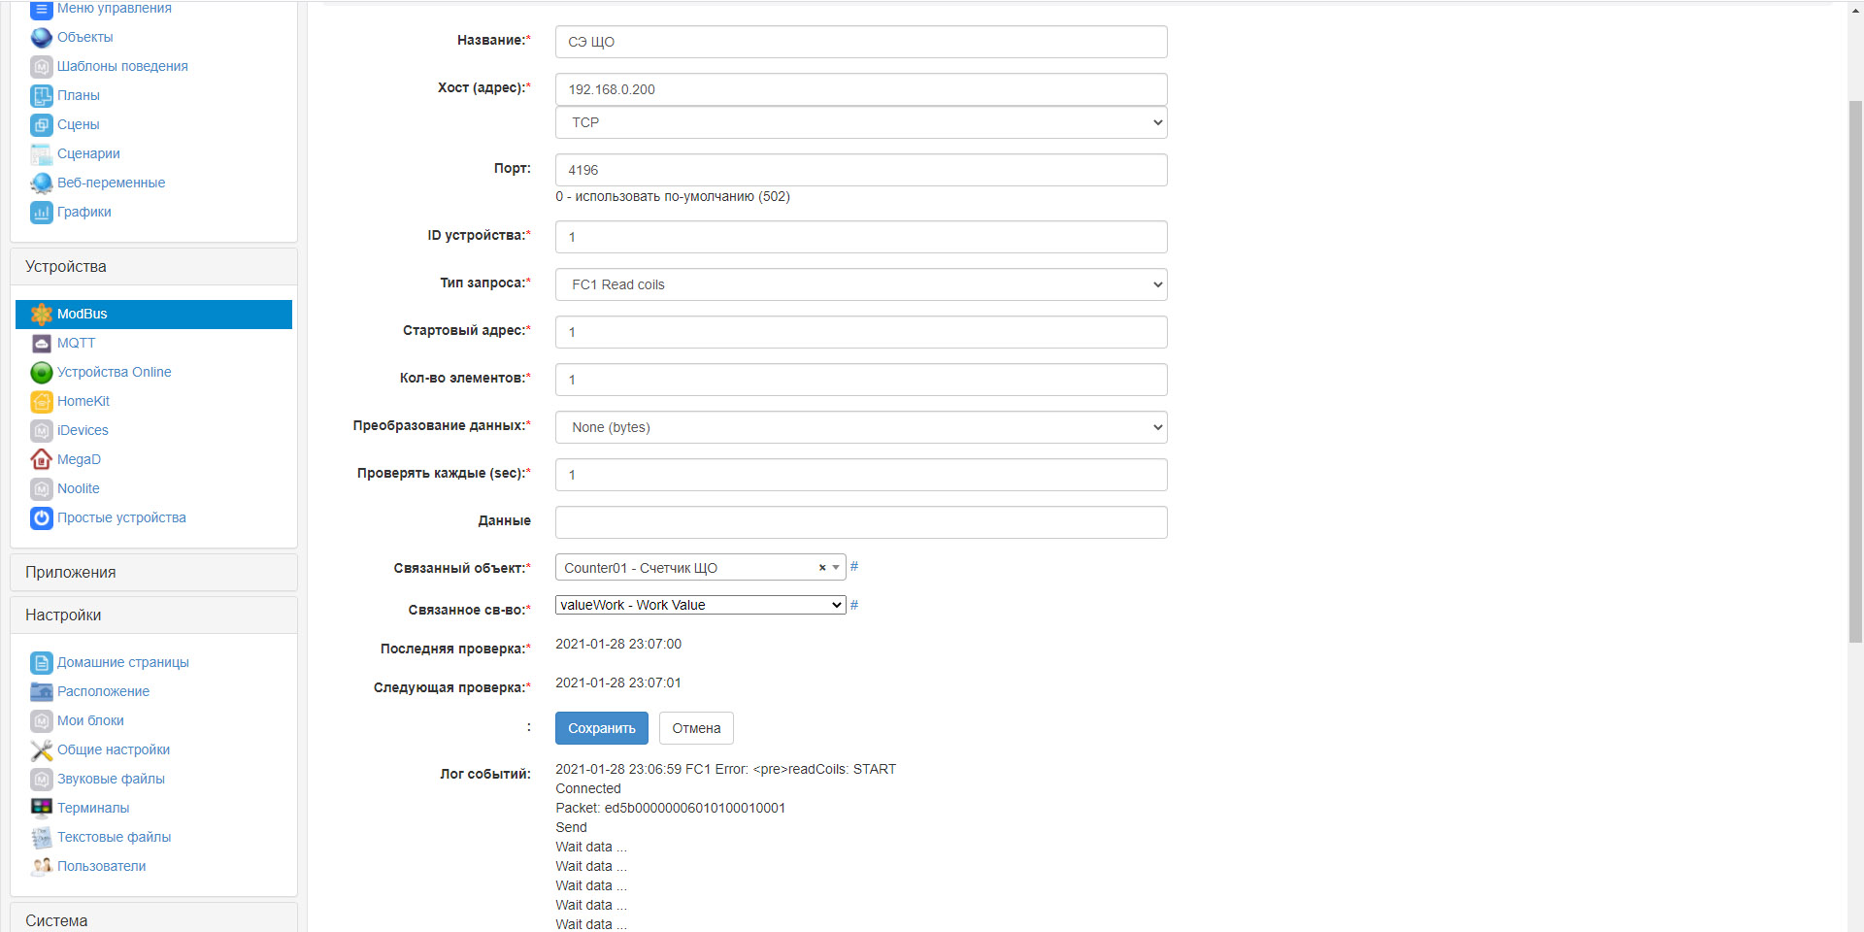This screenshot has height=932, width=1864.
Task: Click the Кол-во элементов input field
Action: [861, 380]
